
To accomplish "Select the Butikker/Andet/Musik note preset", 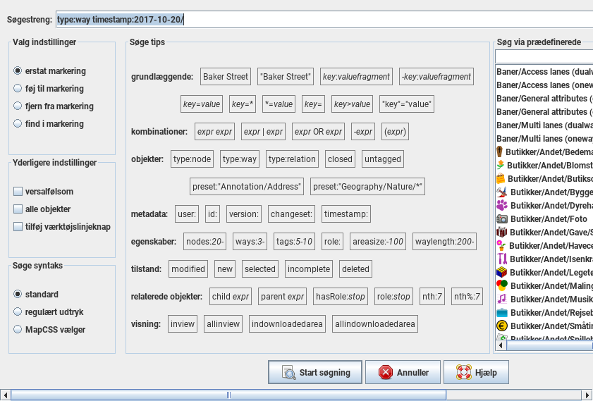I will tap(501, 299).
